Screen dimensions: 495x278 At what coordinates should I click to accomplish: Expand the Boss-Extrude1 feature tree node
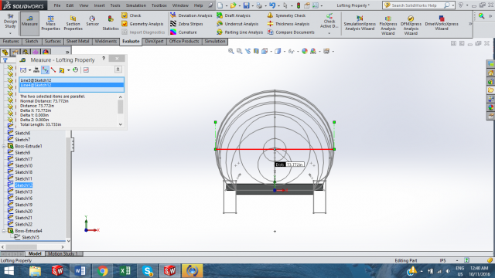pos(4,146)
